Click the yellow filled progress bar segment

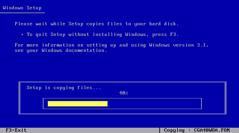point(78,104)
